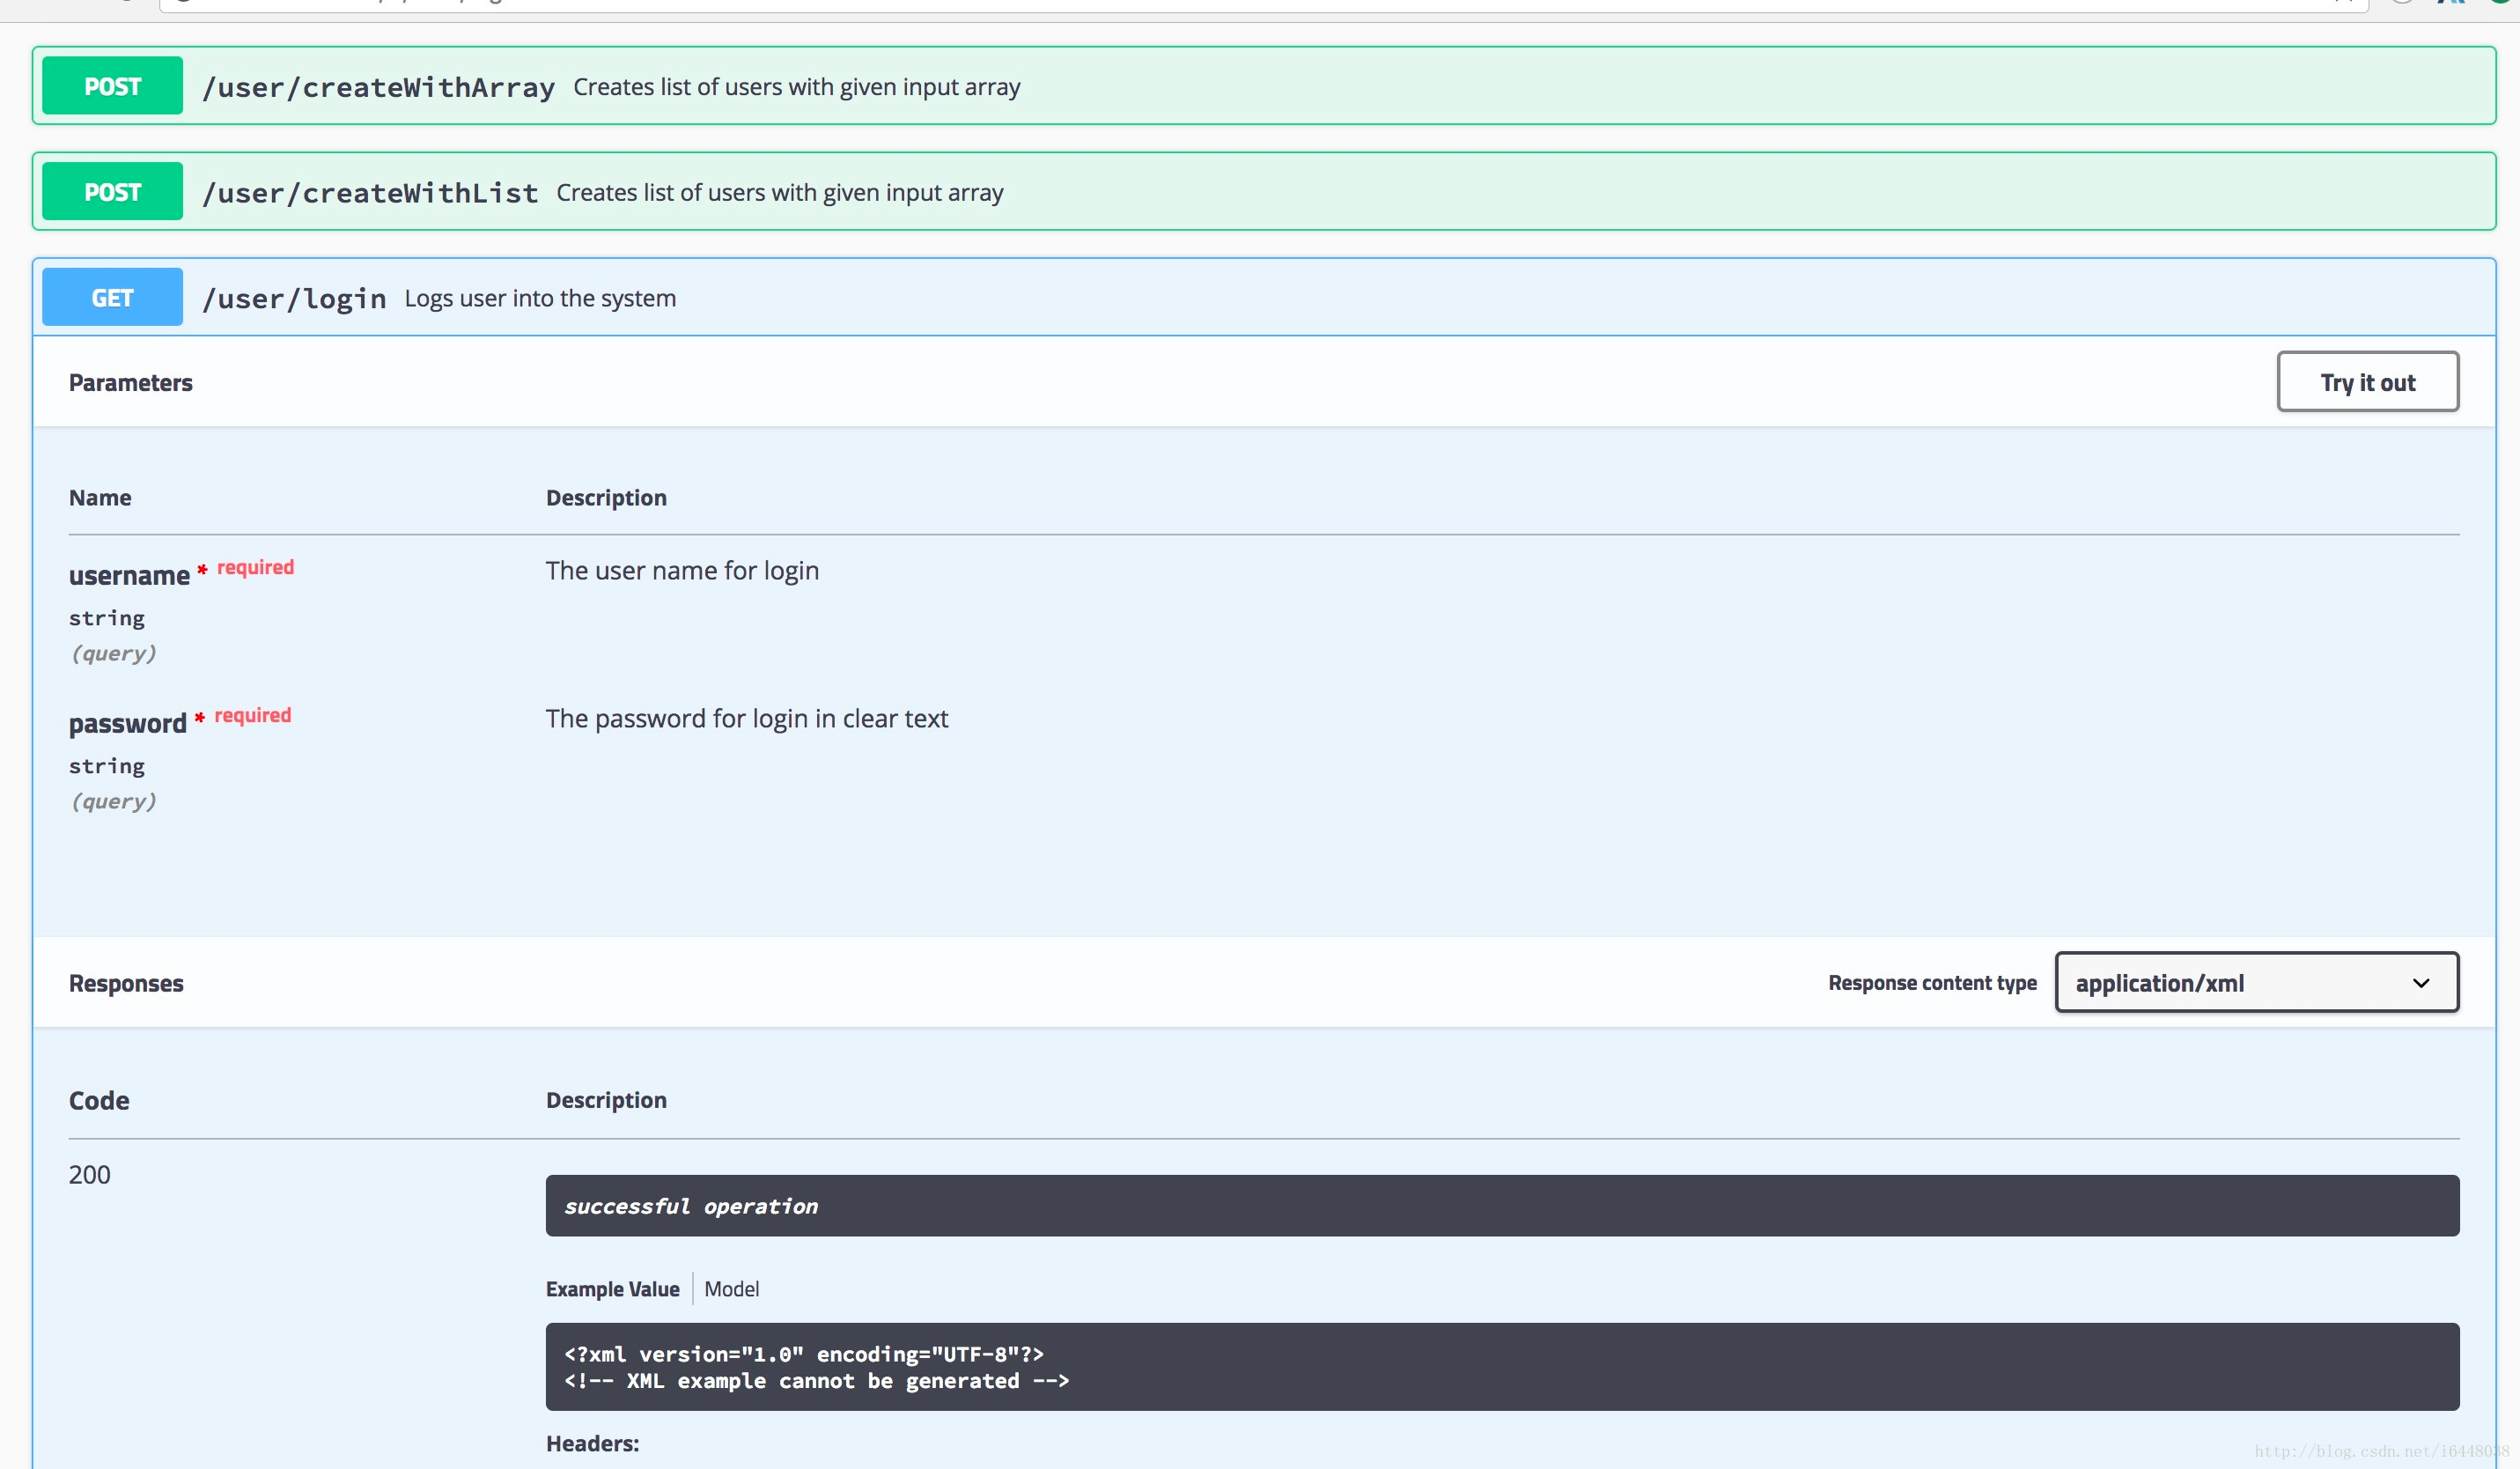Click the Try it out button

click(x=2366, y=382)
